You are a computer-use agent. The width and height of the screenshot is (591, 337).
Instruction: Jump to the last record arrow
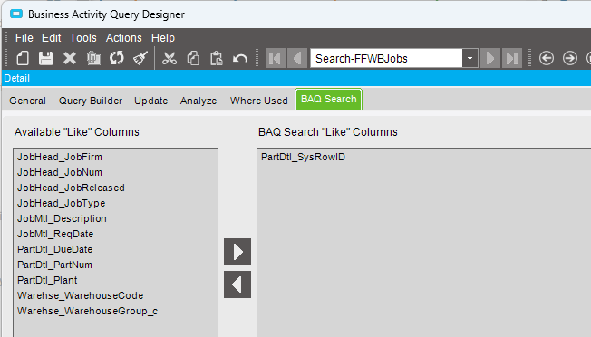pyautogui.click(x=512, y=58)
